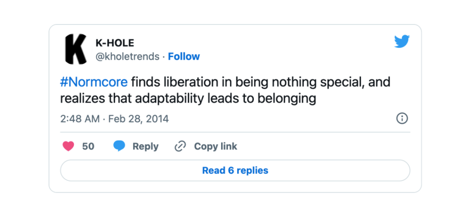Screen dimensions: 475x216
Task: Open the K-HOLE display name
Action: [x=115, y=43]
